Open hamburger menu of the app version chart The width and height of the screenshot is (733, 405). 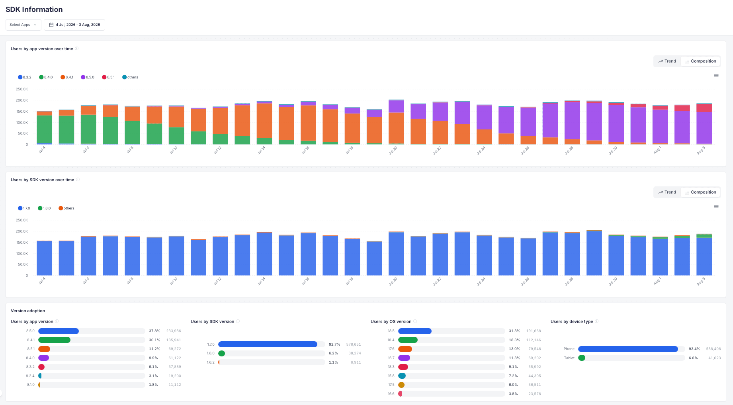click(x=716, y=76)
